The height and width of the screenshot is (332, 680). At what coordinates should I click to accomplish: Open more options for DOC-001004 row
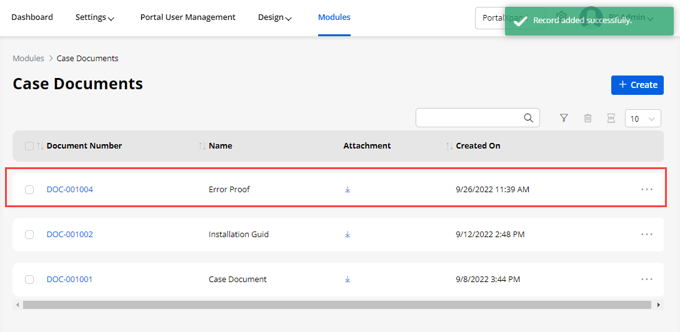pos(647,189)
